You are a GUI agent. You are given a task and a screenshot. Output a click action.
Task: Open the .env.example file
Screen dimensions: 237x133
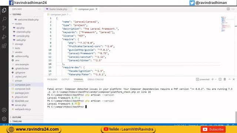pos(26,64)
